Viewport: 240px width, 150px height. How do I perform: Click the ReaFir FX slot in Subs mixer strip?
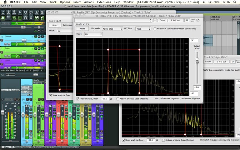pyautogui.click(x=39, y=80)
